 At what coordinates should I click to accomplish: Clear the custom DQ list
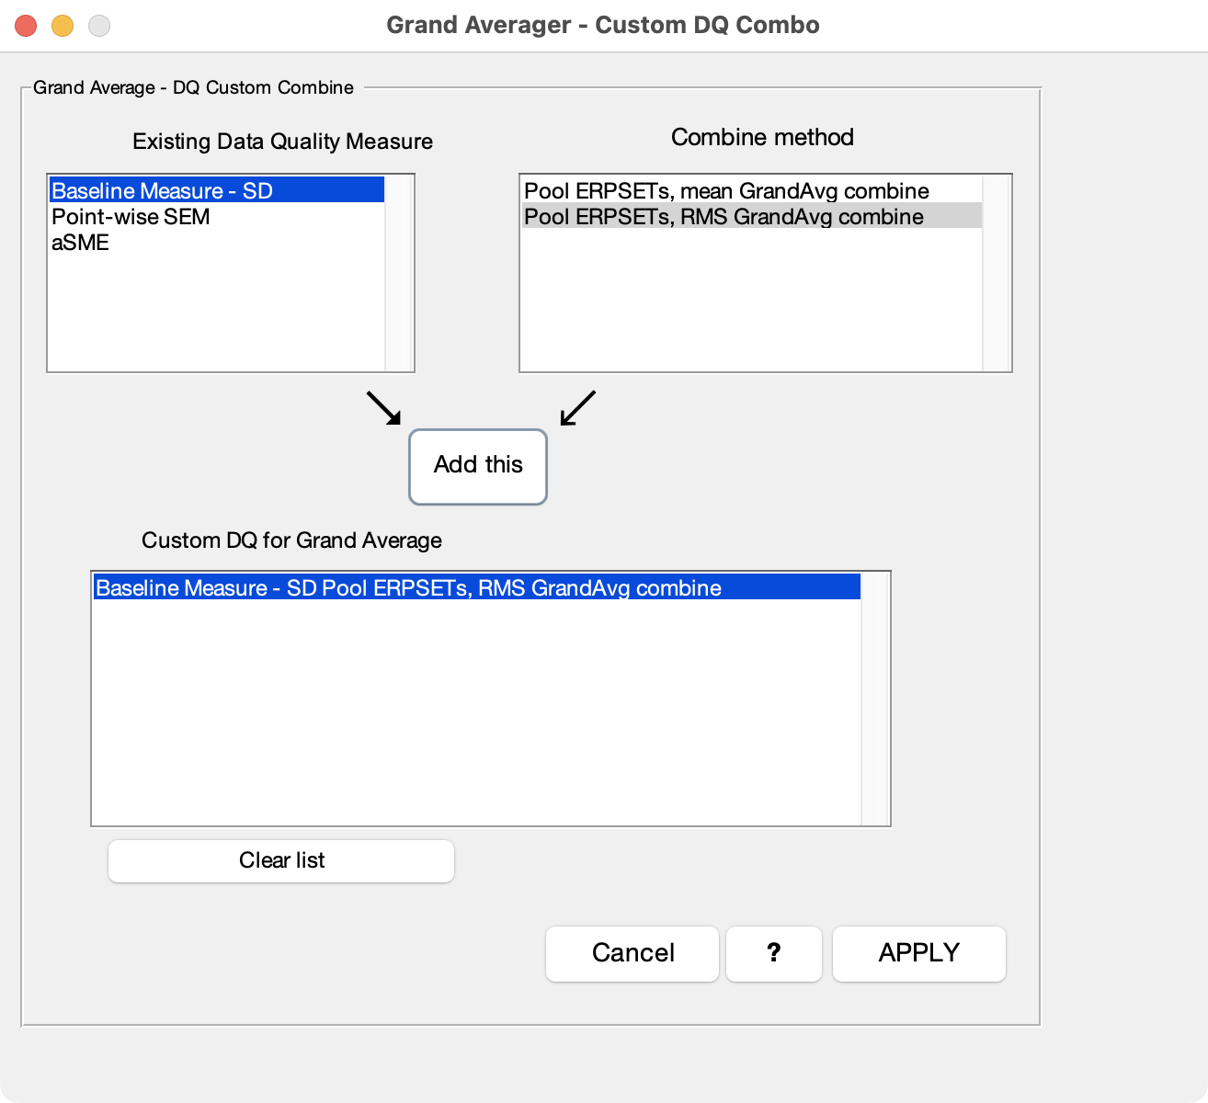[281, 860]
